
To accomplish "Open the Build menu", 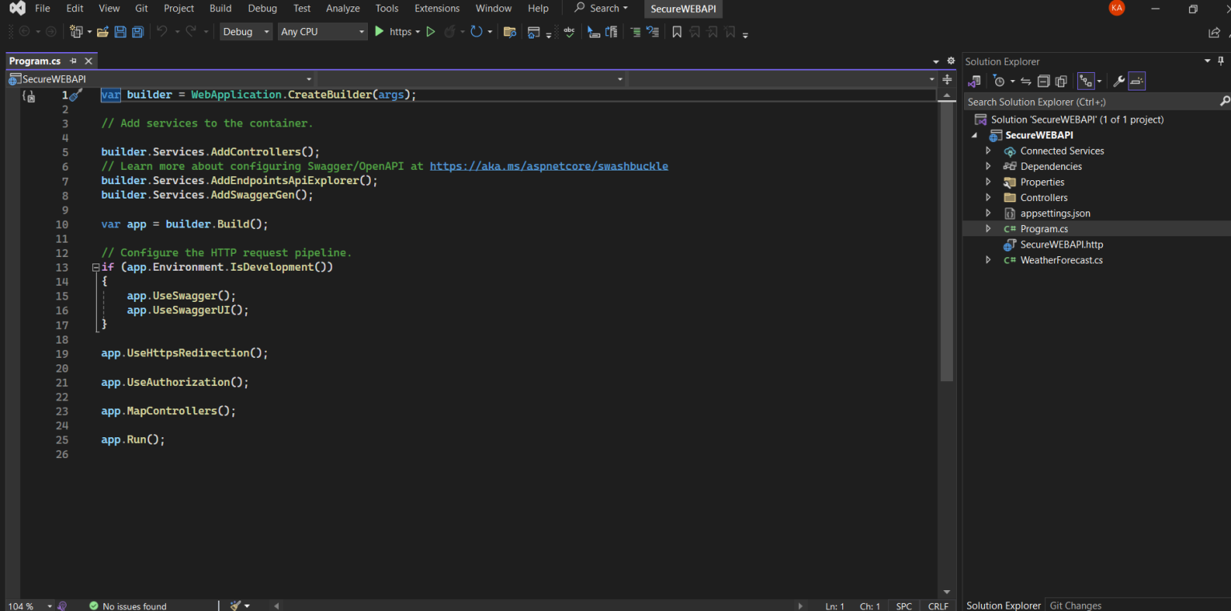I will (220, 9).
